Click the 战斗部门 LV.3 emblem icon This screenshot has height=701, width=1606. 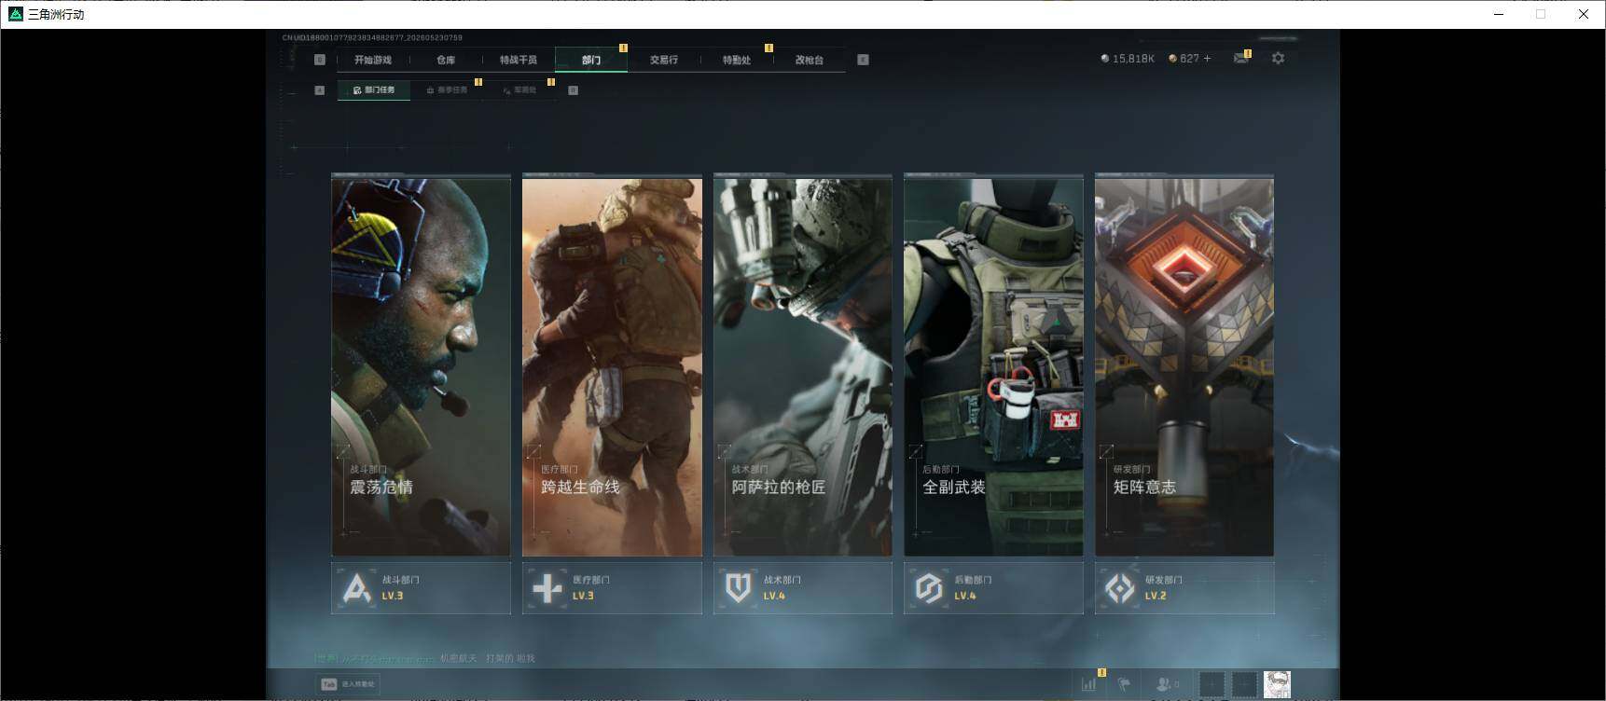pos(357,588)
